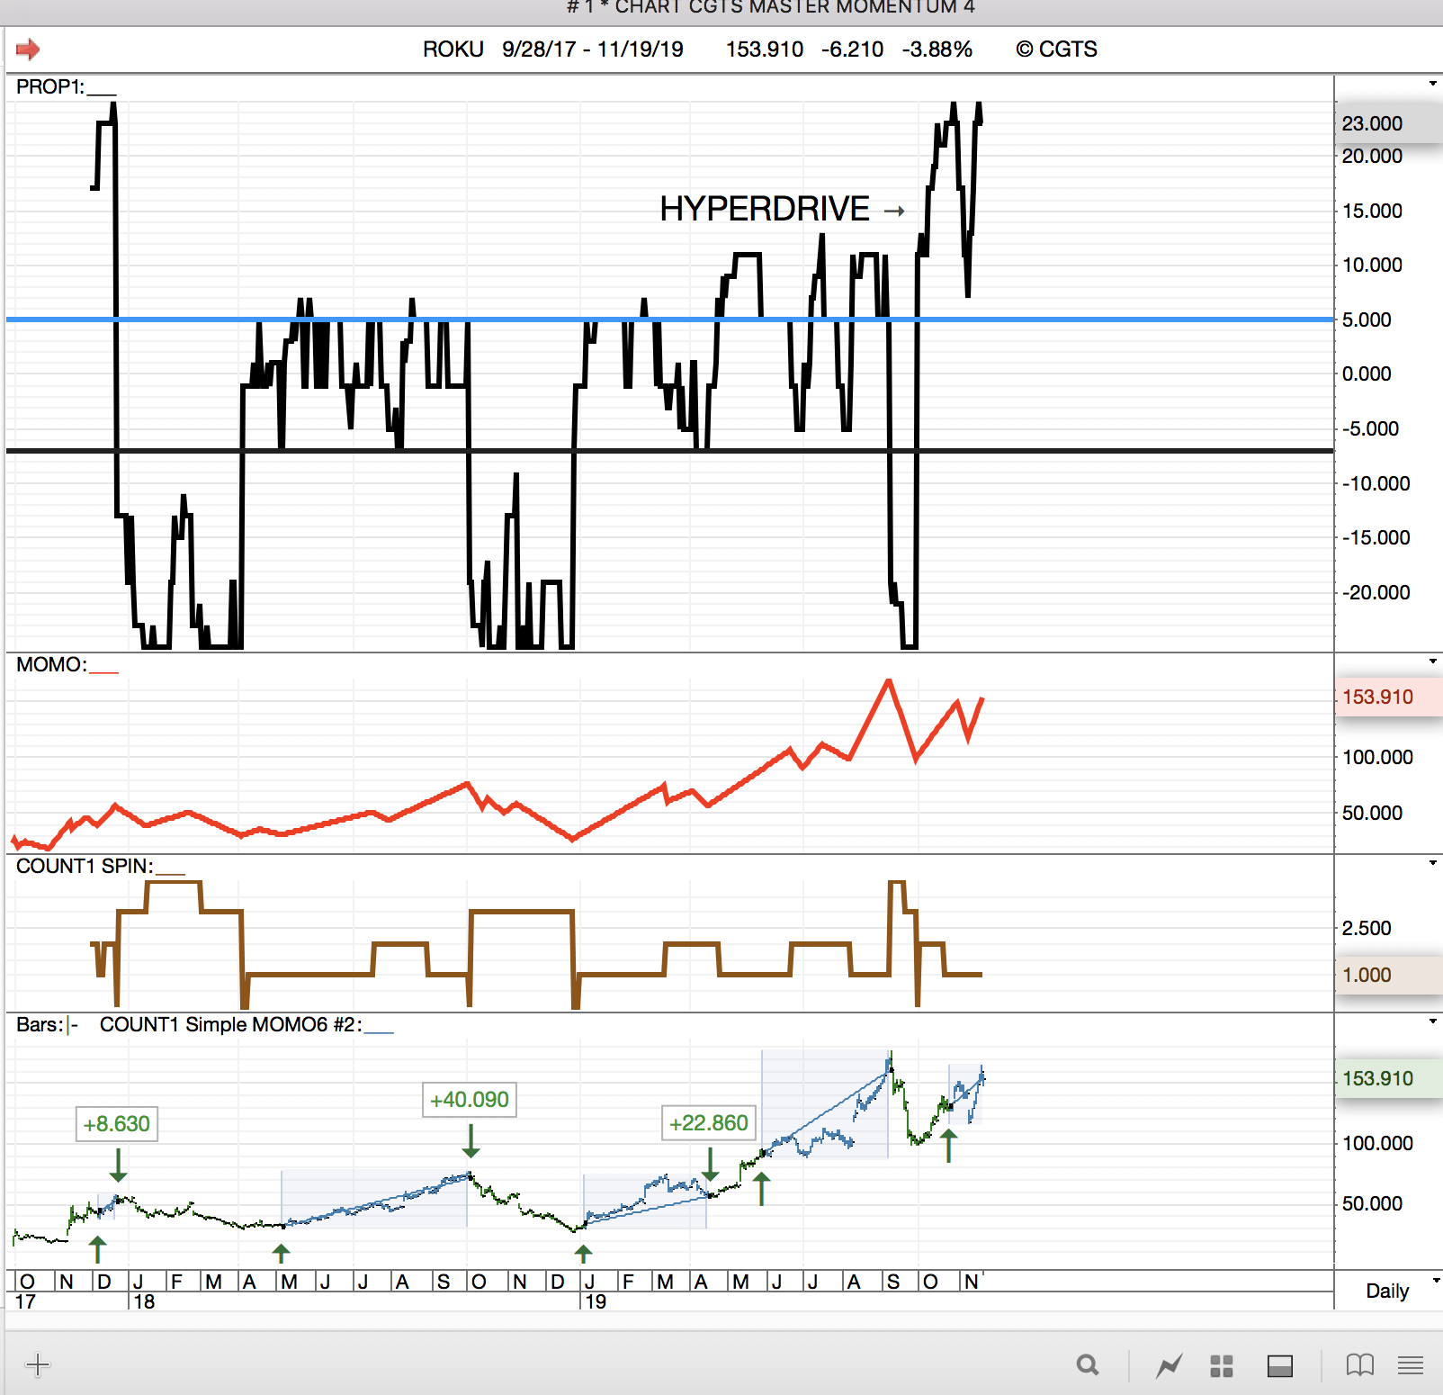Expand the MOMO pane scale dropdown arrow
Viewport: 1443px width, 1395px height.
point(1432,661)
